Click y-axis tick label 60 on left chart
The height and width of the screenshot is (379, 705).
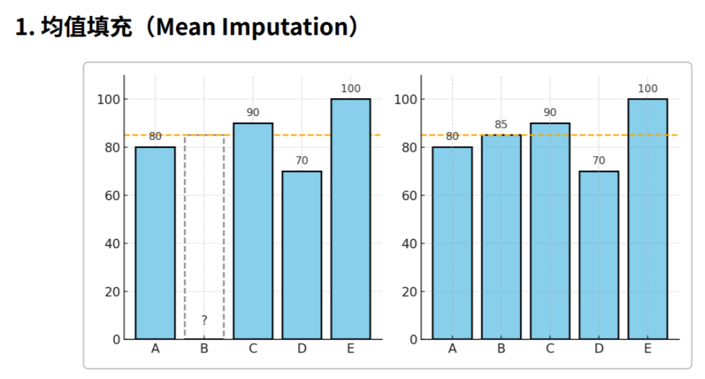[x=113, y=195]
